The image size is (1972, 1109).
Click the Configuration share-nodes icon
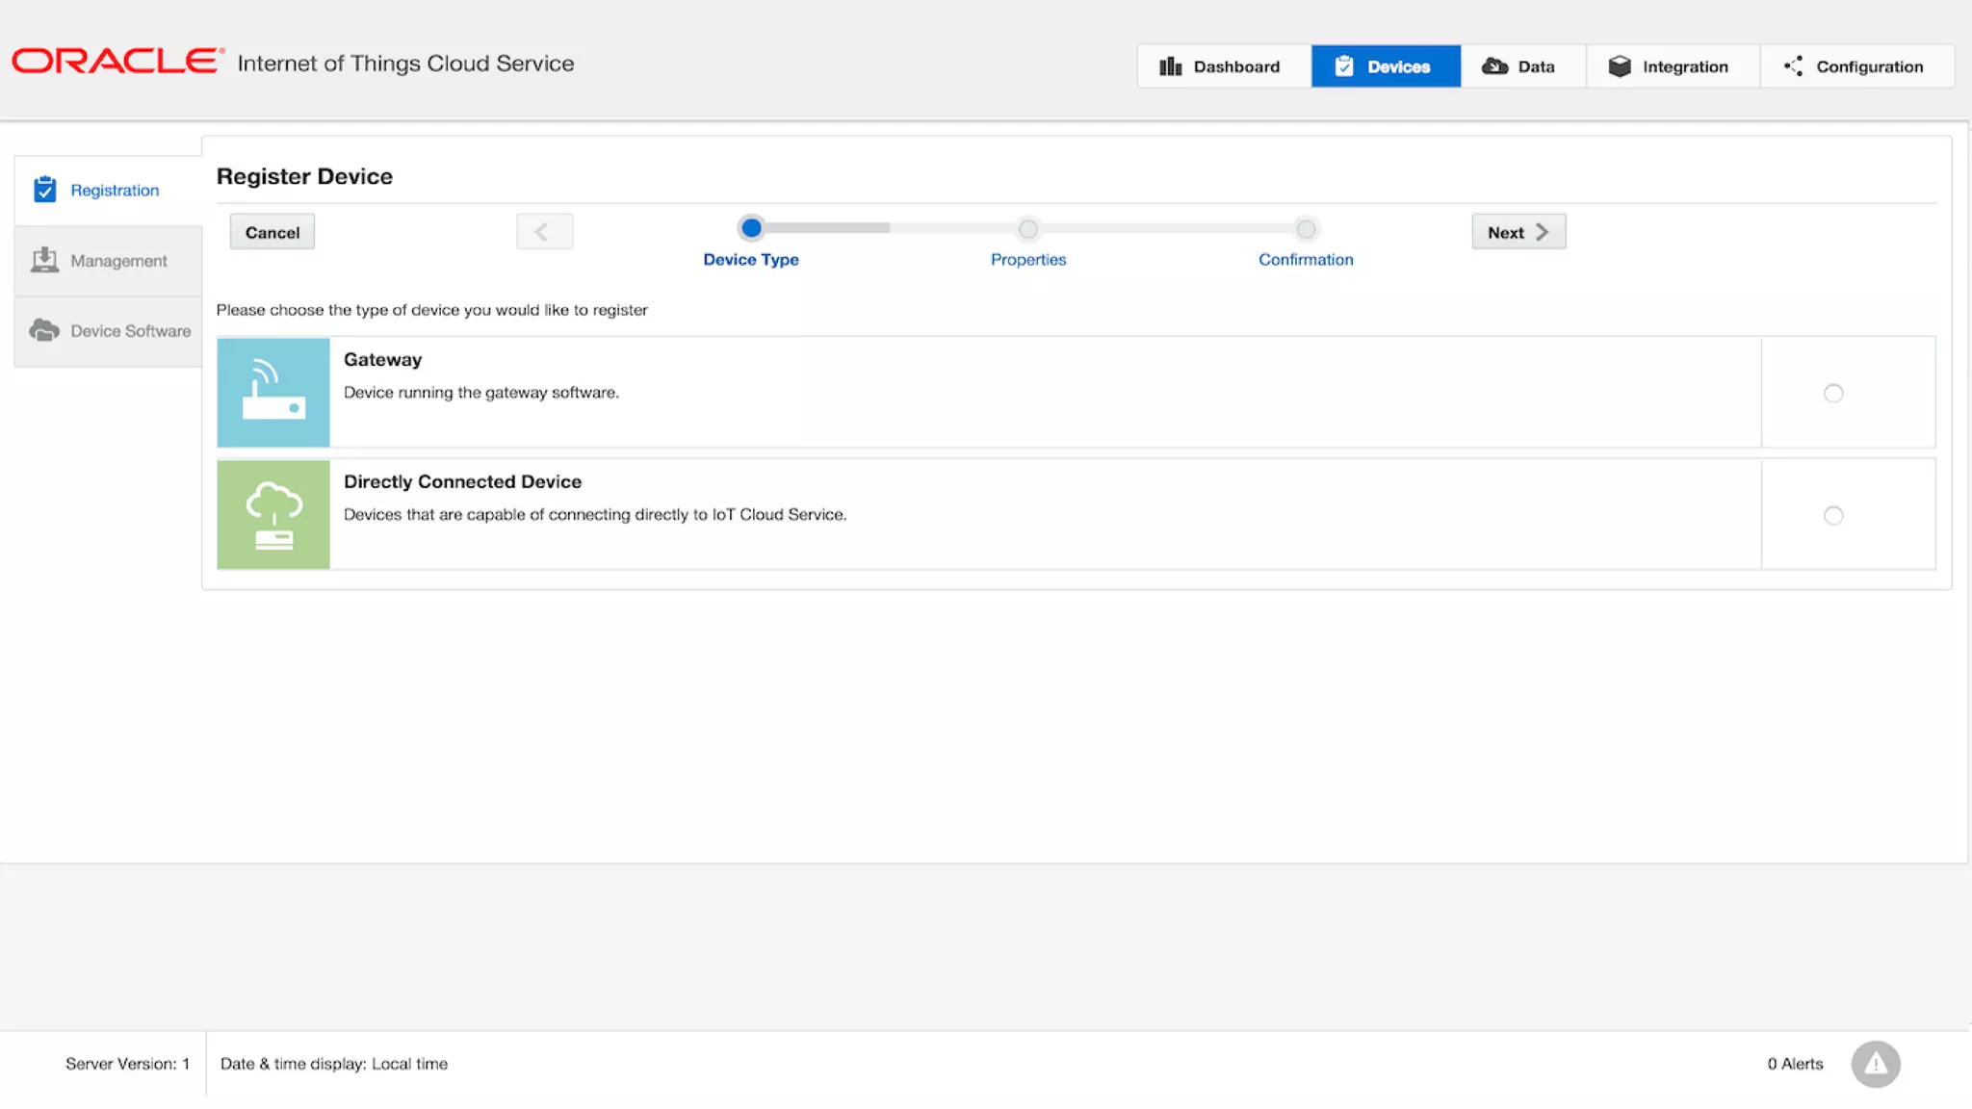coord(1793,66)
